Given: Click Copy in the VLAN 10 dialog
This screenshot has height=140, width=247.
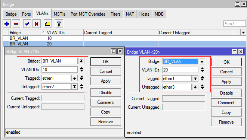Looking at the screenshot, I should pos(106,112).
